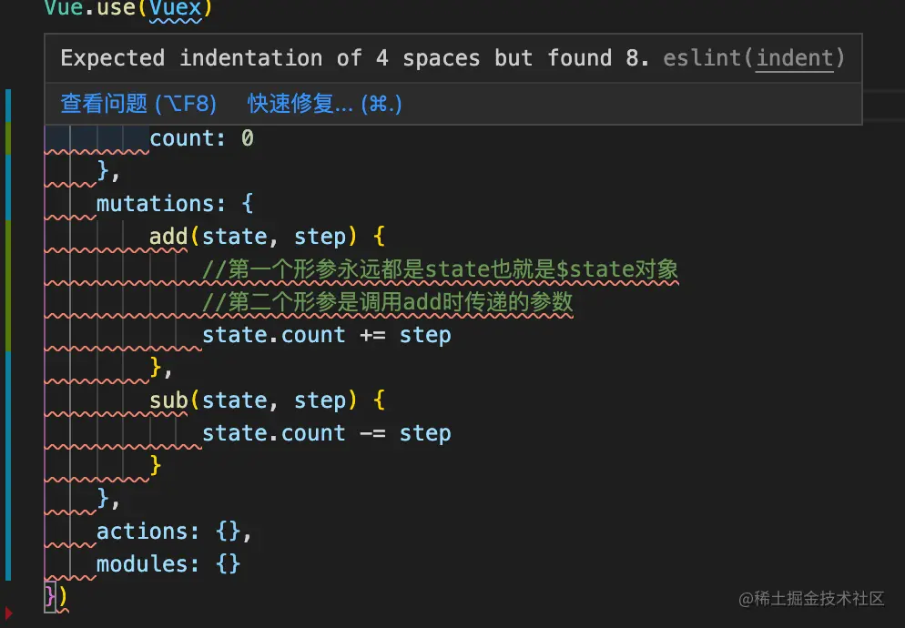The width and height of the screenshot is (905, 628).
Task: Open the indent rule link in the ESLint message
Action: click(794, 59)
